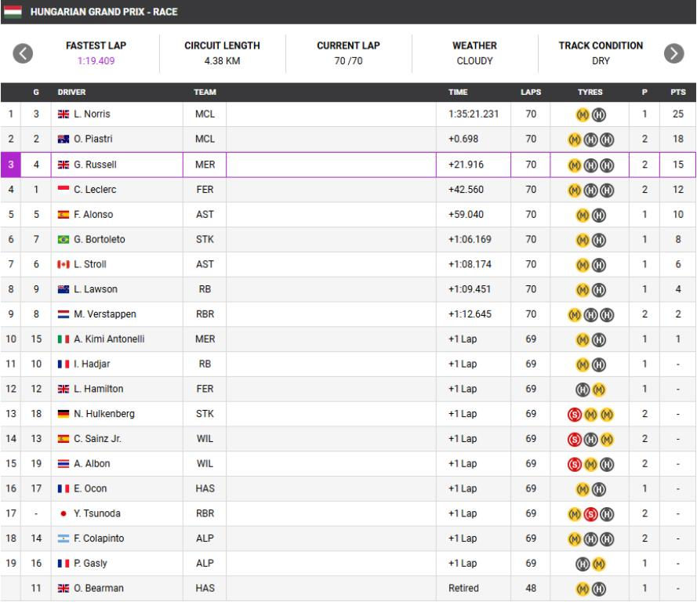Click the hard tyre icon in Alonso row
Viewport: 697px width, 602px height.
pyautogui.click(x=599, y=216)
